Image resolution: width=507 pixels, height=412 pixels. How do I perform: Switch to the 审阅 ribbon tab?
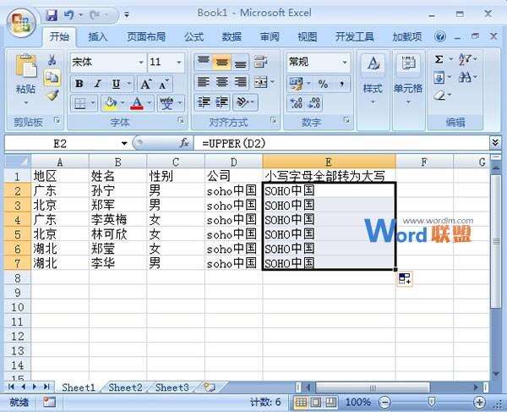pos(270,37)
